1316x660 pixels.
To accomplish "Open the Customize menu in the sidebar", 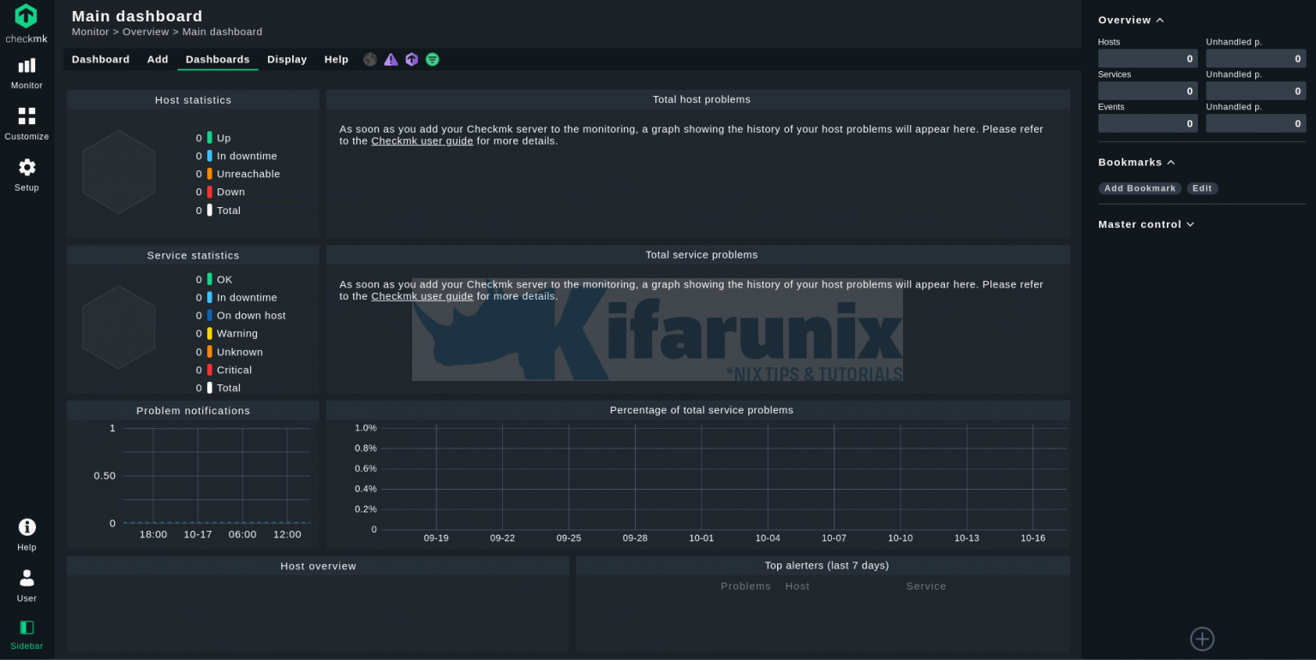I will 27,123.
